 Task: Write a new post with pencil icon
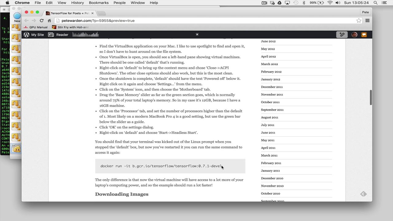[342, 35]
